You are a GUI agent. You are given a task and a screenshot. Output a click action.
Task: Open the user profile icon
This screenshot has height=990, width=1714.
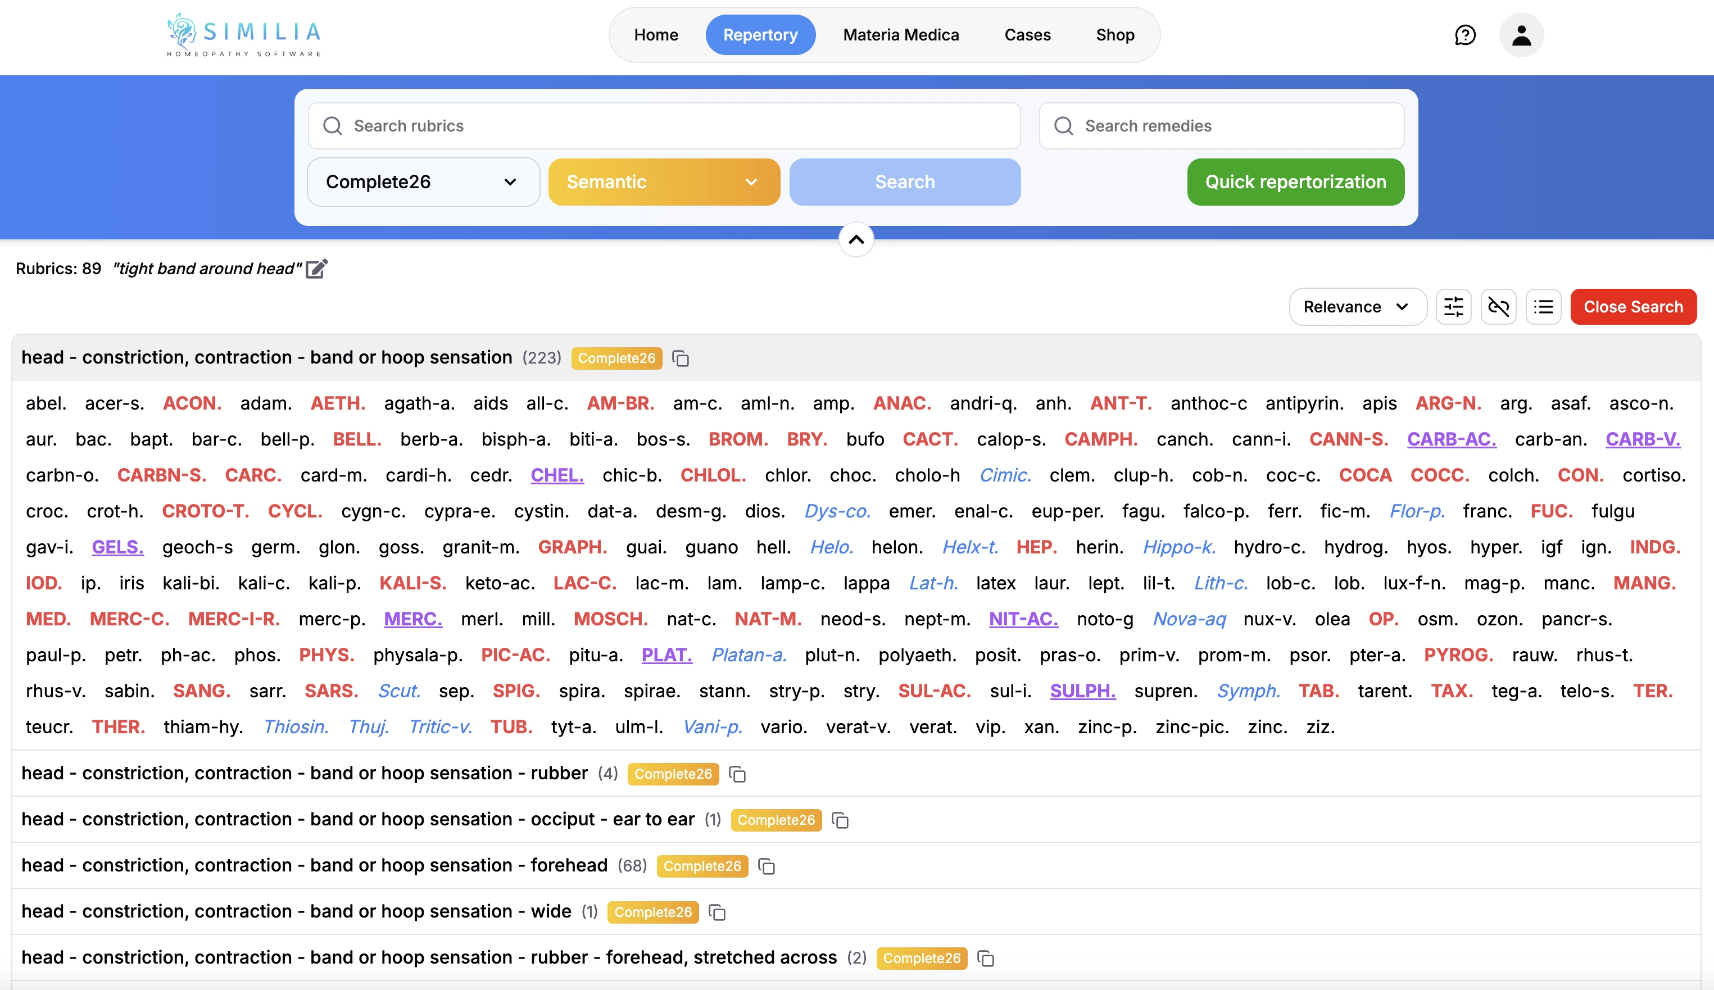pyautogui.click(x=1522, y=35)
